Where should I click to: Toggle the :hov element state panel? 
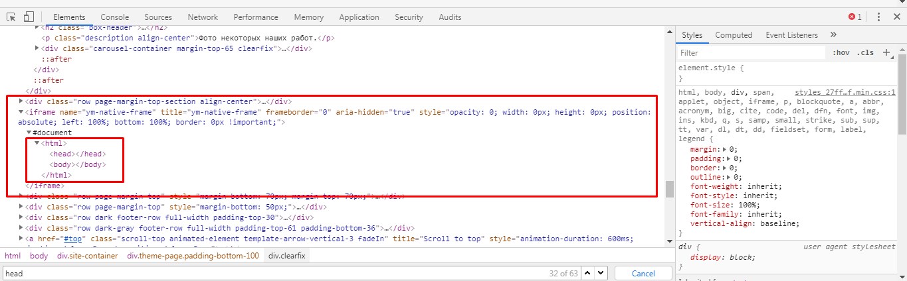[x=841, y=52]
